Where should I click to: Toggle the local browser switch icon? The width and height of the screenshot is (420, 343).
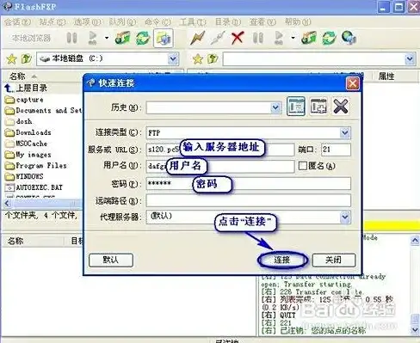click(x=164, y=38)
